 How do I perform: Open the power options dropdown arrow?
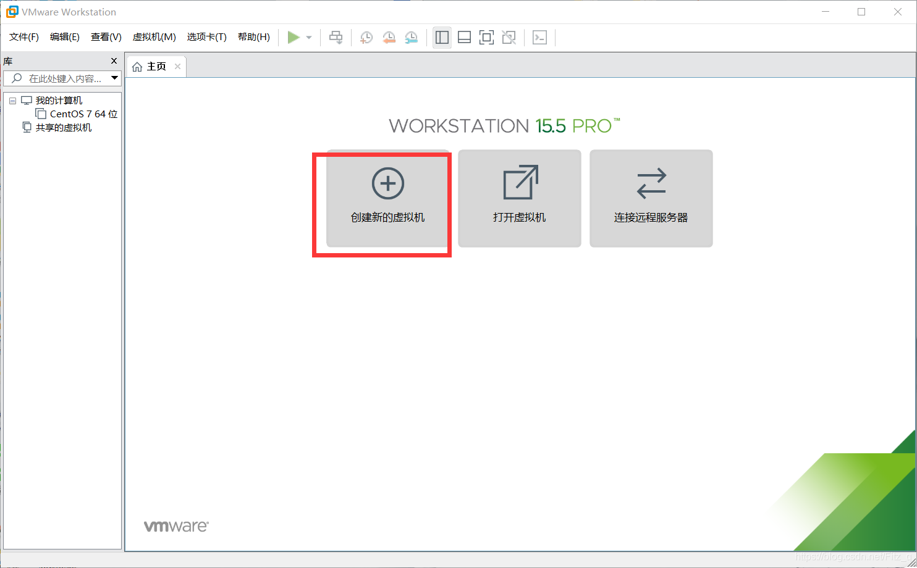(309, 38)
